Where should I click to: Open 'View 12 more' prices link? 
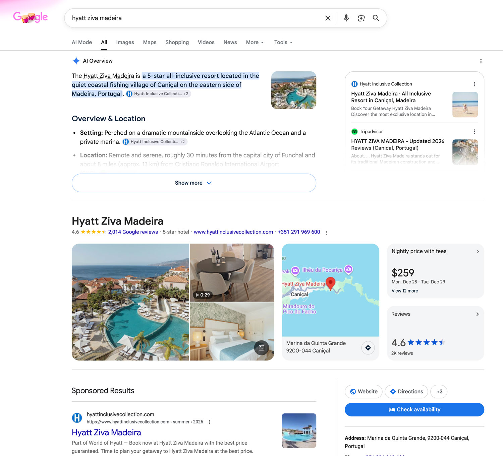[405, 291]
